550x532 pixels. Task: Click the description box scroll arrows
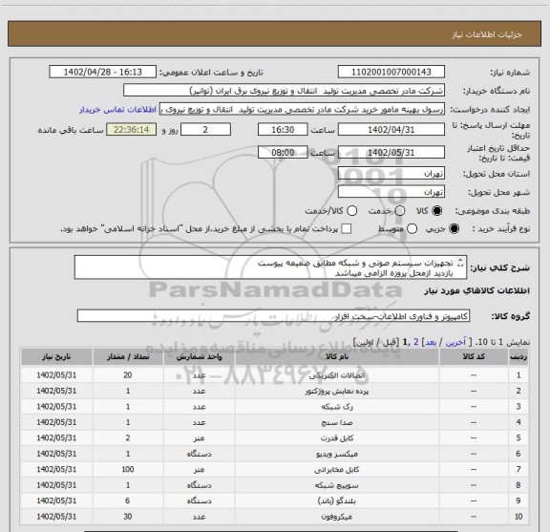pyautogui.click(x=460, y=263)
